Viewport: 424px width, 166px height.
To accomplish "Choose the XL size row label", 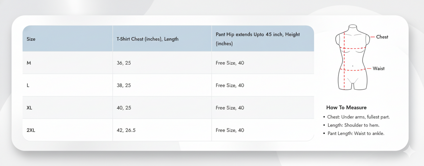I will (x=29, y=108).
